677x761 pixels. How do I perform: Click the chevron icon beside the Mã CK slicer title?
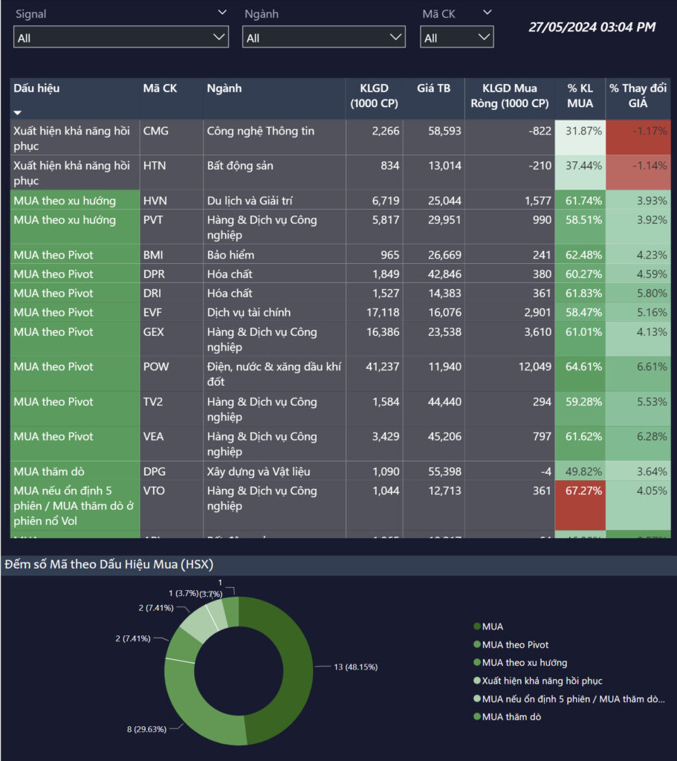pyautogui.click(x=487, y=13)
